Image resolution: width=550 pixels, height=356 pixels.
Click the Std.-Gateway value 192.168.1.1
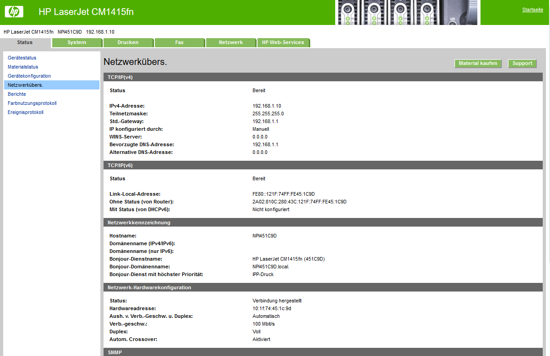[265, 121]
